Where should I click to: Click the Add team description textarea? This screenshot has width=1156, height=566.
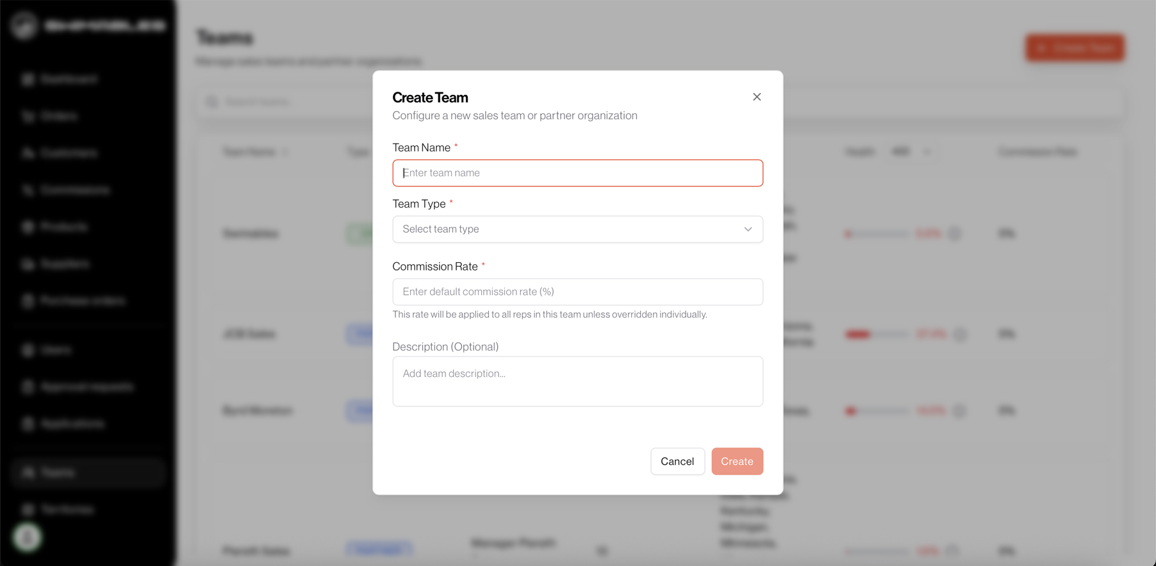(577, 381)
